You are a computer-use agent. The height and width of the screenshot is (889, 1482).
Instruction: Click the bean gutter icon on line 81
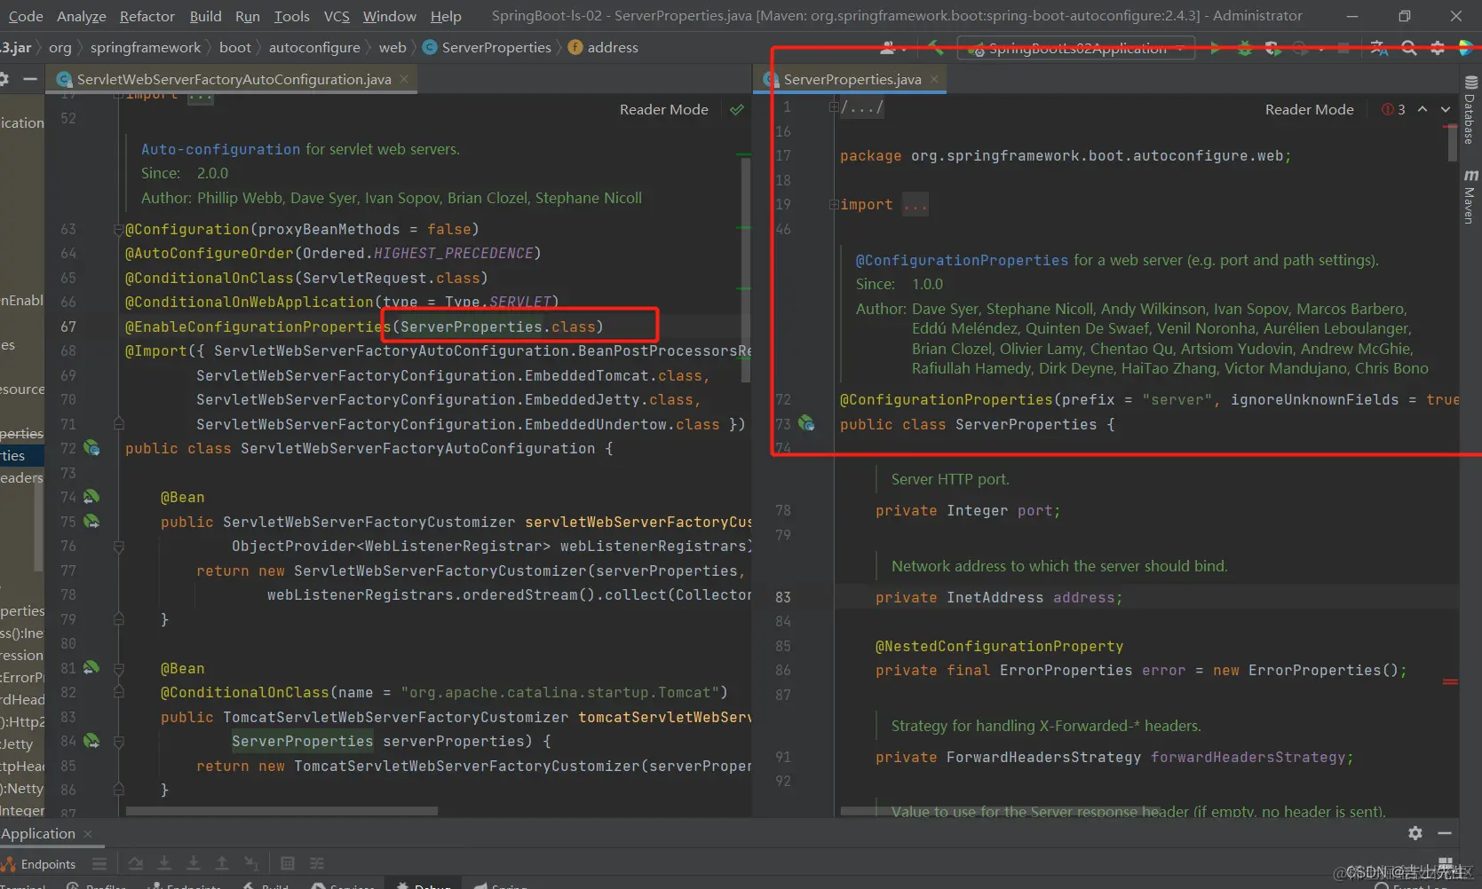[91, 668]
